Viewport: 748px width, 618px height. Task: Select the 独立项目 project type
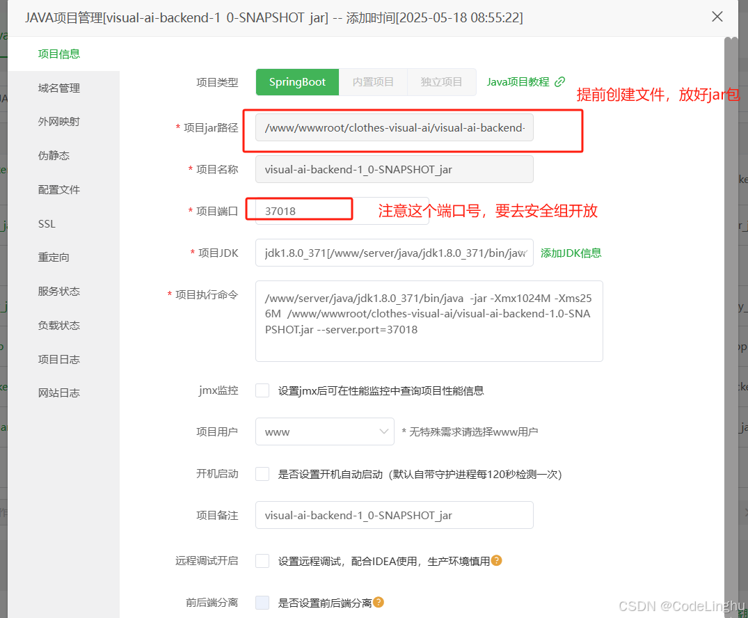click(441, 82)
